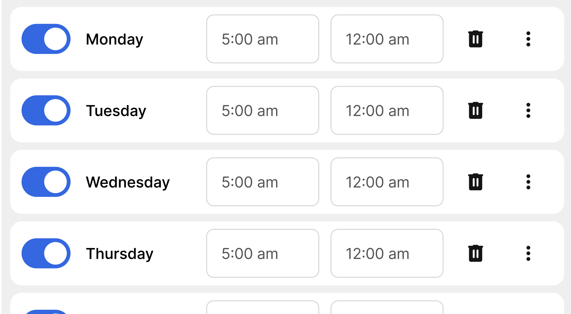Delete the Thursday schedule row
The image size is (571, 314).
475,253
